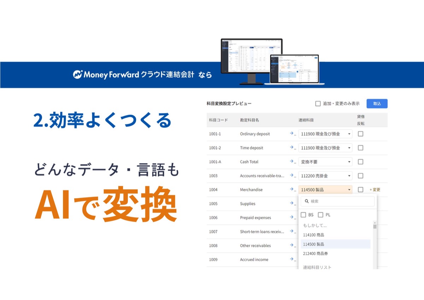Click the 連結科目リスト section label
This screenshot has height=300, width=424.
point(317,267)
